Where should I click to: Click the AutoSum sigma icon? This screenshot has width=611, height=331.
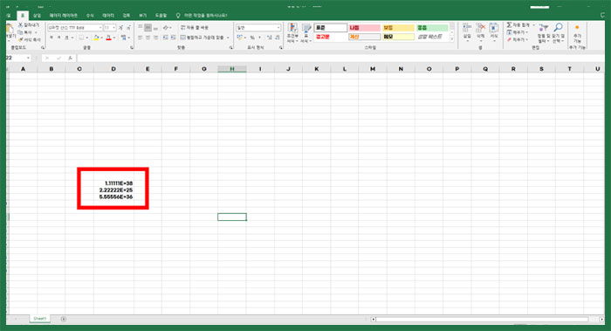coord(509,25)
